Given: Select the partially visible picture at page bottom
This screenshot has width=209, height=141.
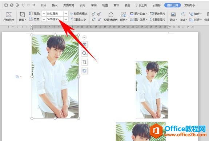Looking at the screenshot, I should click(x=141, y=132).
